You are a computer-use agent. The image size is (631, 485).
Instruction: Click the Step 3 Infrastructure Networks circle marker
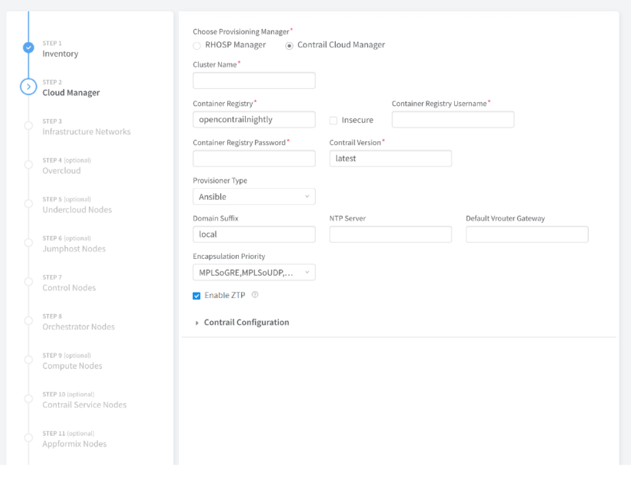[28, 125]
